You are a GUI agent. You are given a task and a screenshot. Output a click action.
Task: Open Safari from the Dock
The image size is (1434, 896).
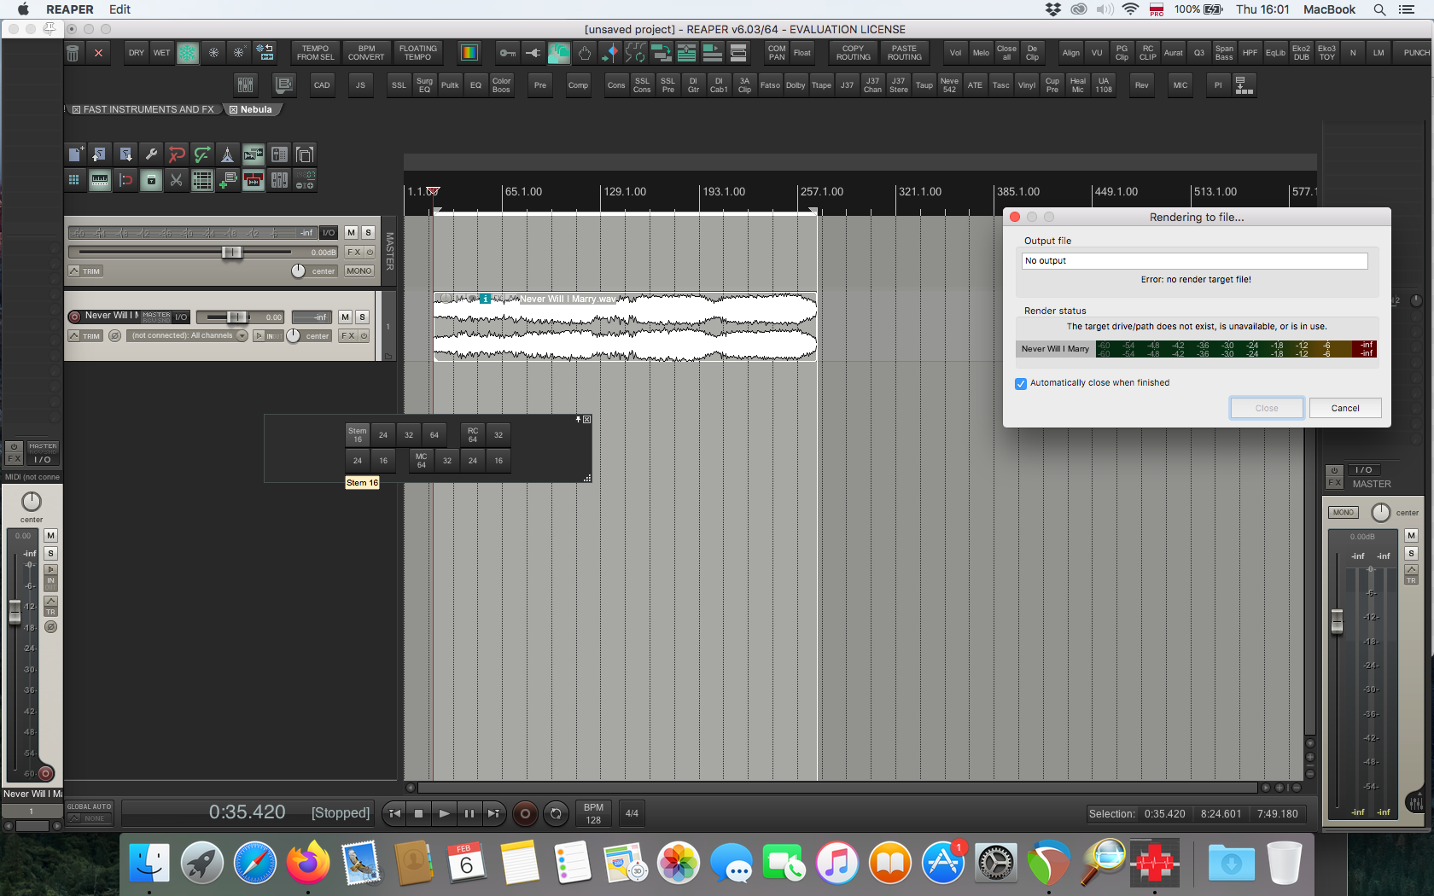click(x=254, y=863)
